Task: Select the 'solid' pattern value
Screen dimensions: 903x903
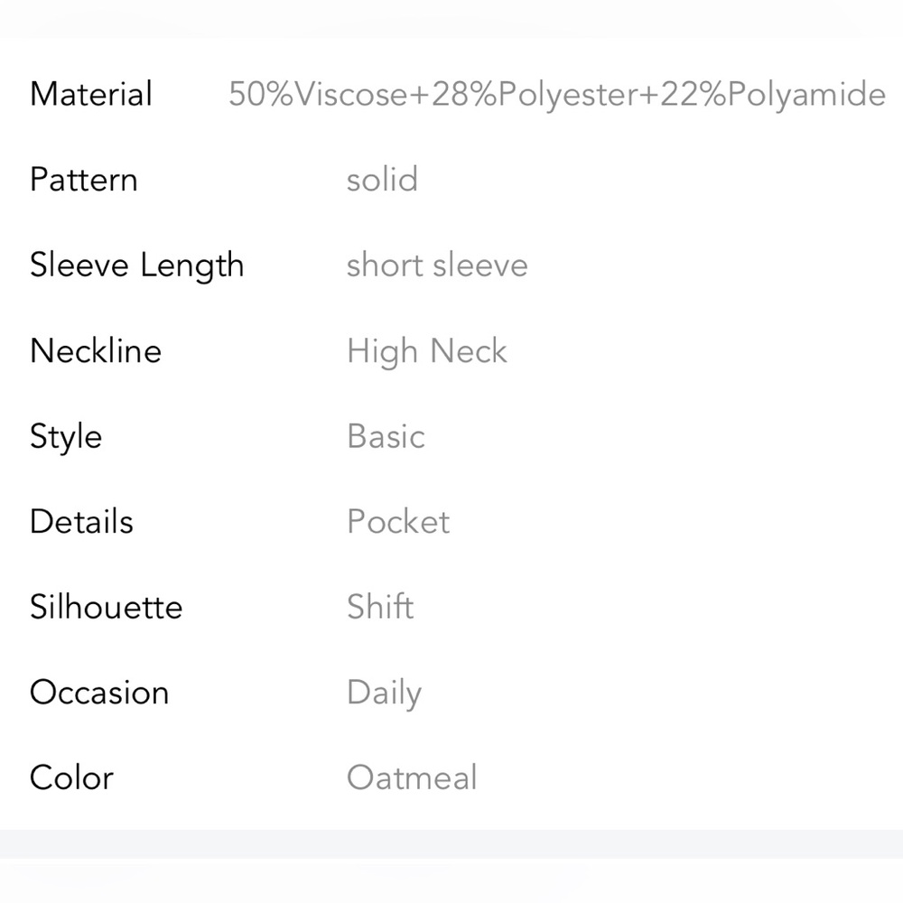Action: point(382,180)
